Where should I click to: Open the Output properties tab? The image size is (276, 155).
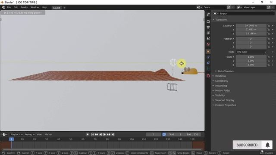pyautogui.click(x=208, y=27)
